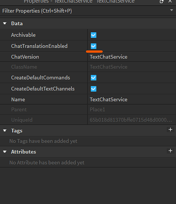Collapse the Tags section arrow
Viewport: 176px width, 204px height.
pyautogui.click(x=5, y=131)
